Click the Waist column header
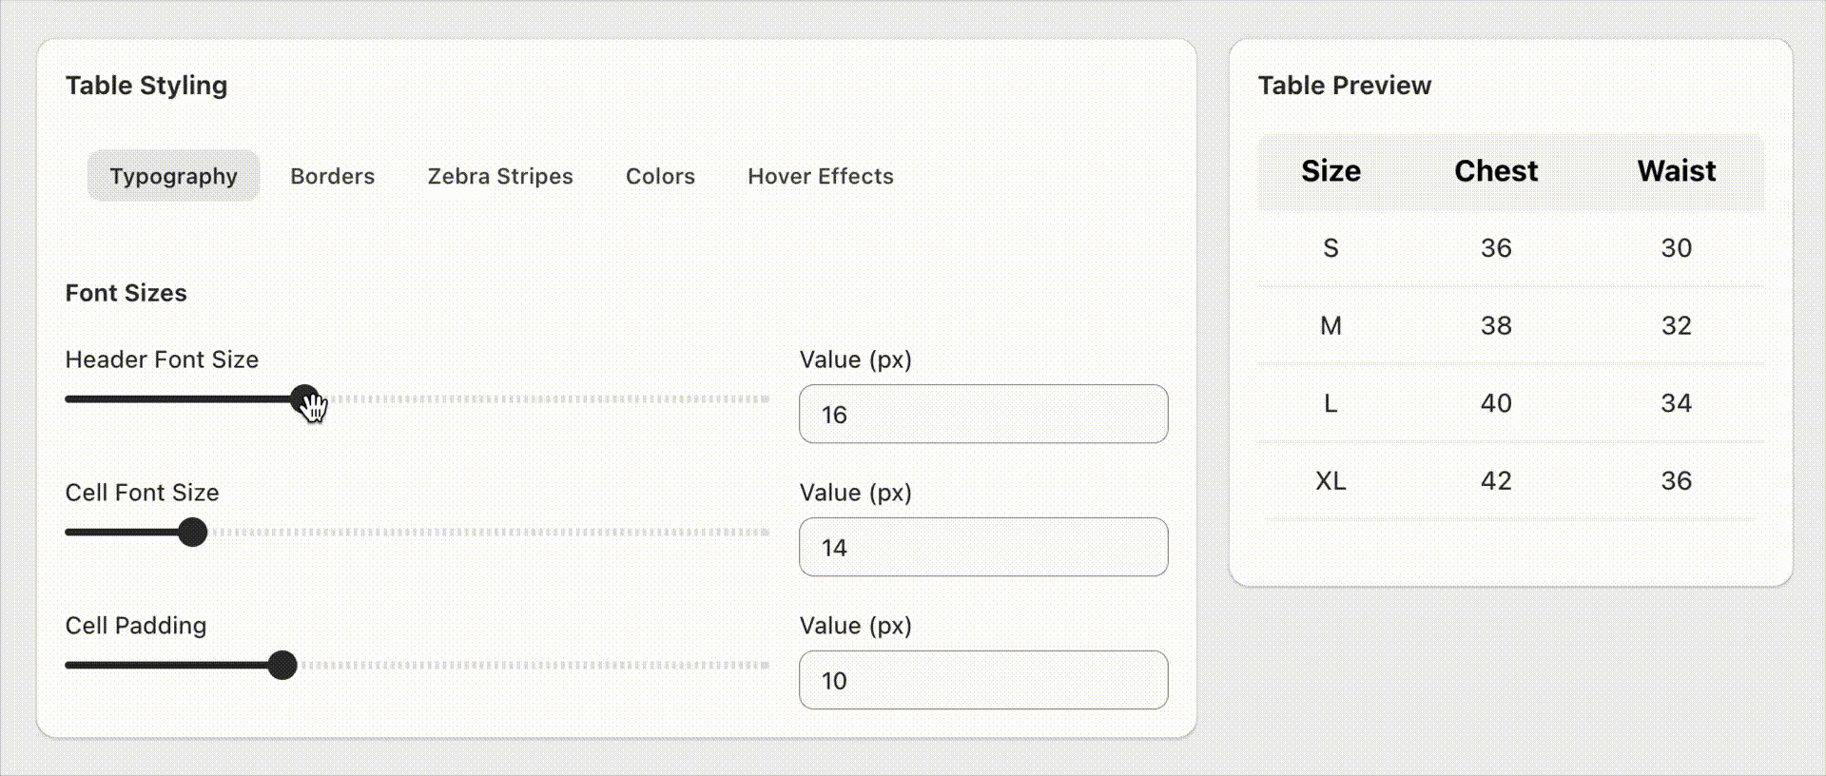Screen dimensions: 1826x776 [x=1676, y=171]
